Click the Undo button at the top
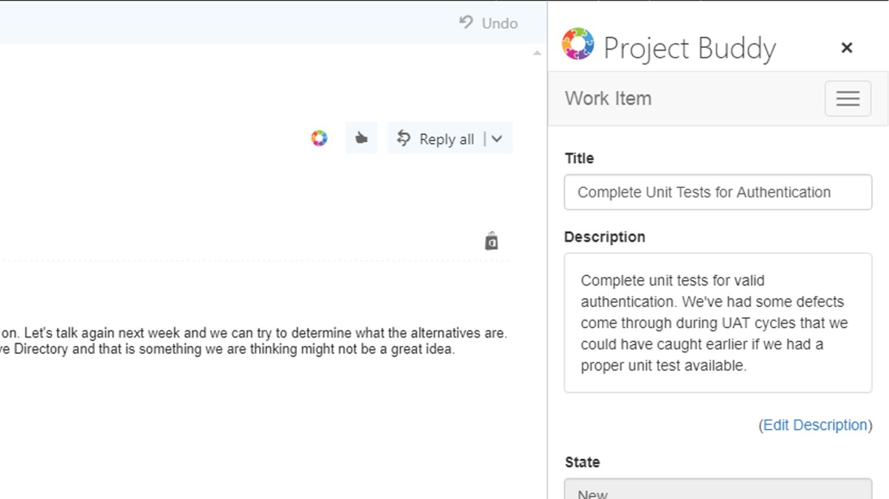889x499 pixels. (489, 23)
